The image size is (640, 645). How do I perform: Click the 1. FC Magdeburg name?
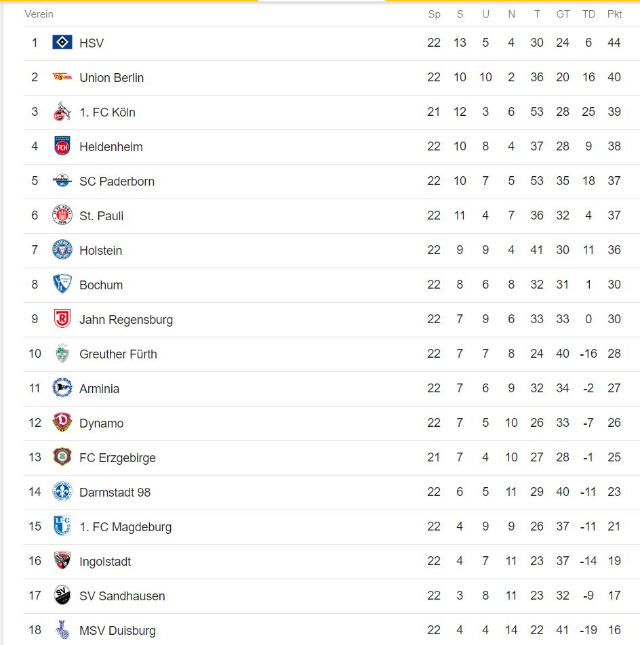pyautogui.click(x=125, y=527)
